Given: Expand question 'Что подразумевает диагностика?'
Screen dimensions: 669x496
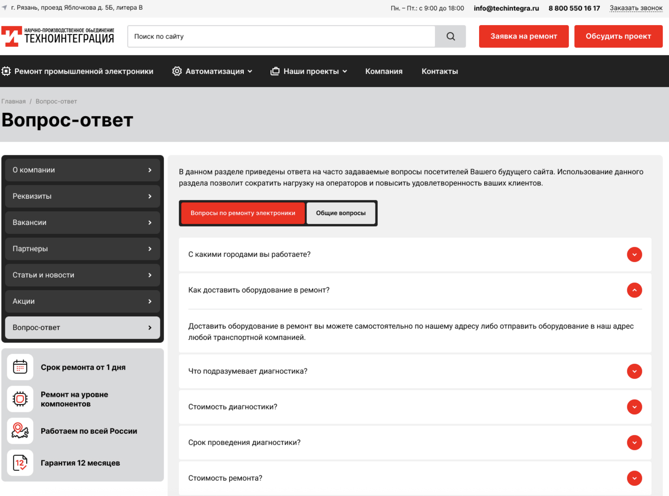Looking at the screenshot, I should point(634,371).
